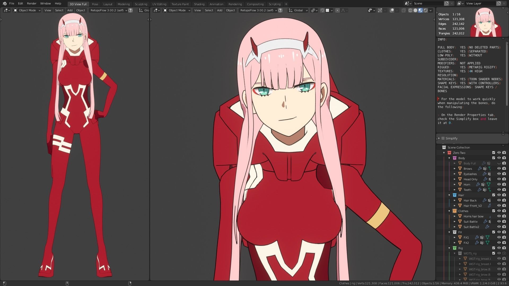The image size is (509, 286).
Task: Open the Object Mode dropdown in the left viewport
Action: (27, 10)
